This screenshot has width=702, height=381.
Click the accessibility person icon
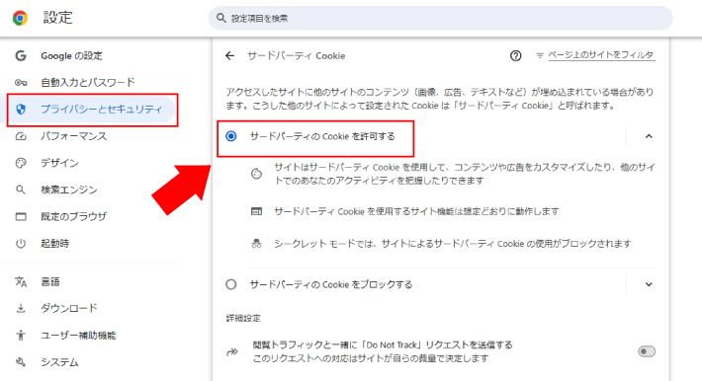tap(21, 335)
